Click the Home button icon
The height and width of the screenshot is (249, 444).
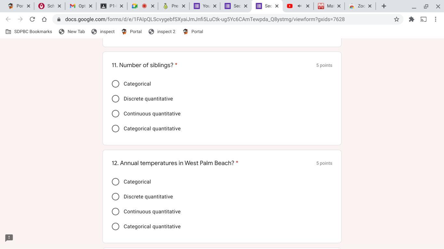[x=44, y=19]
